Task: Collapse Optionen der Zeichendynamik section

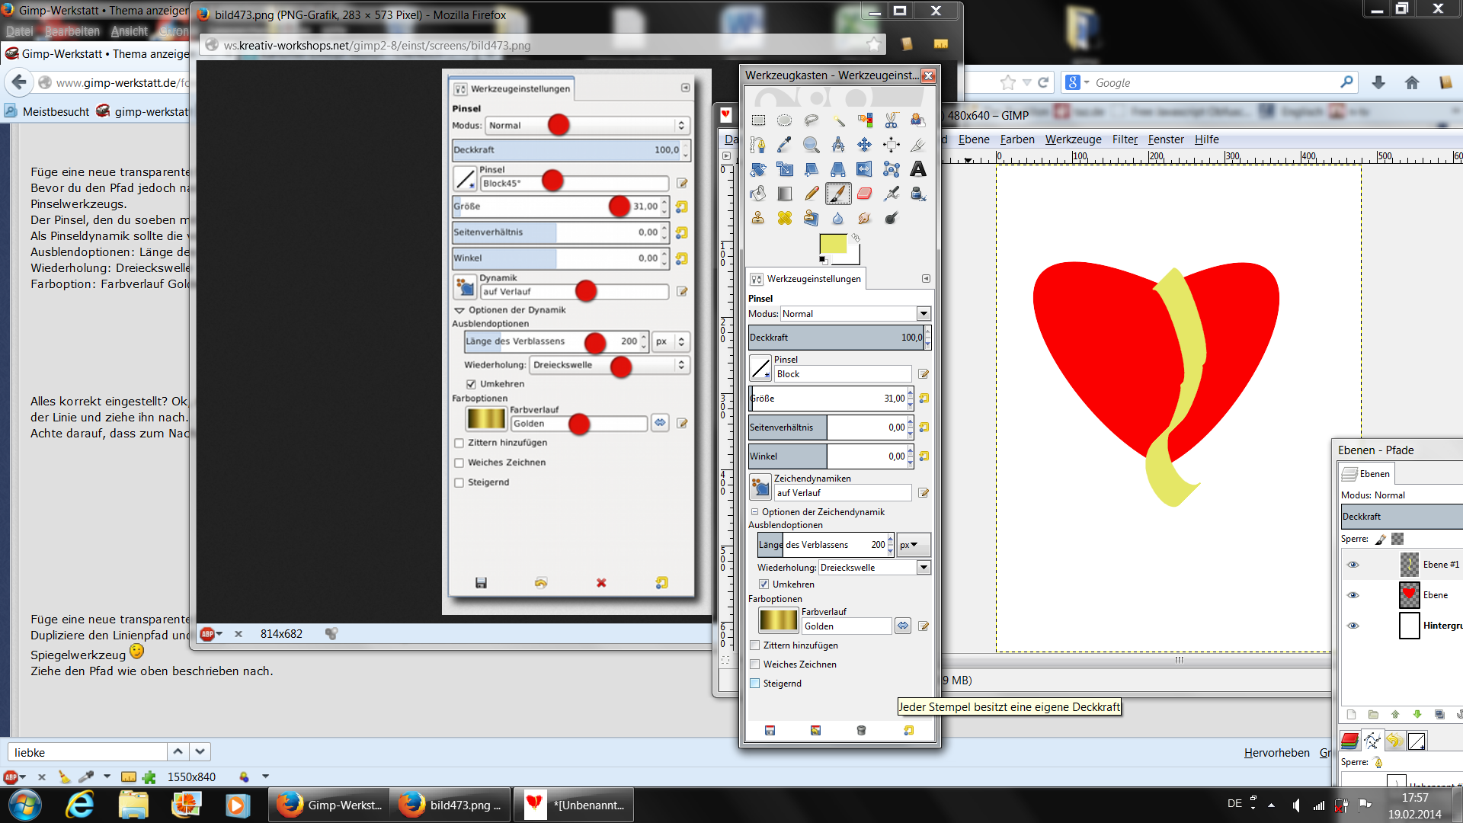Action: click(x=755, y=512)
